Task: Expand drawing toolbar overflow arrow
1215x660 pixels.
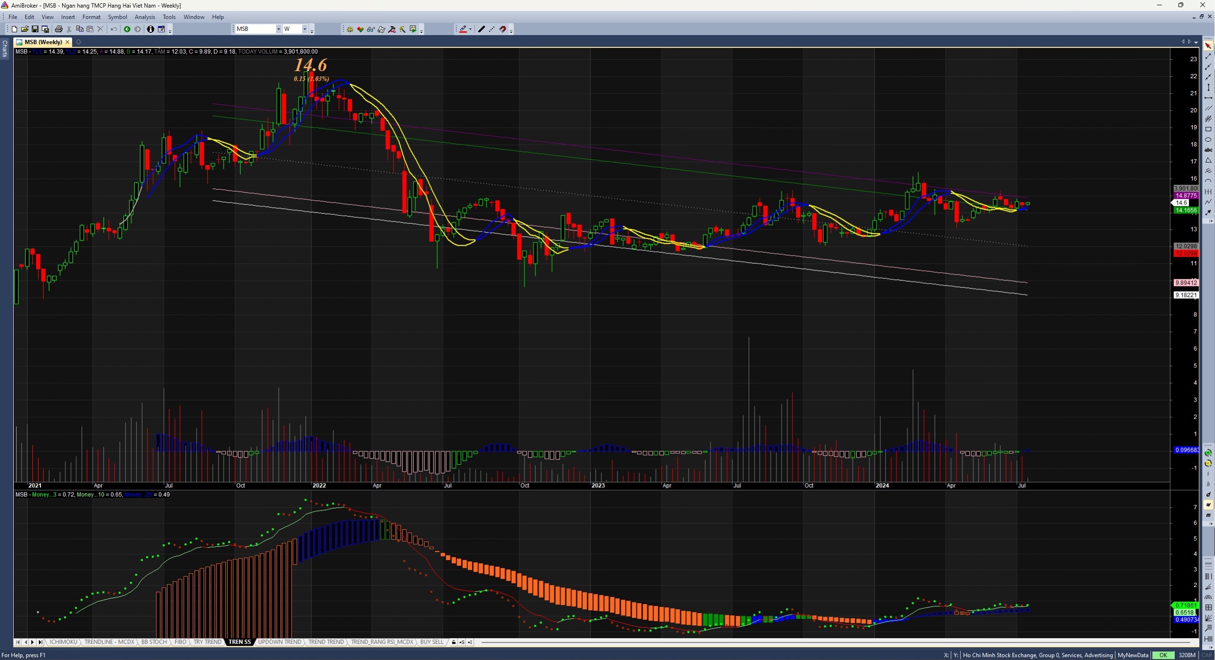Action: pos(1211,221)
